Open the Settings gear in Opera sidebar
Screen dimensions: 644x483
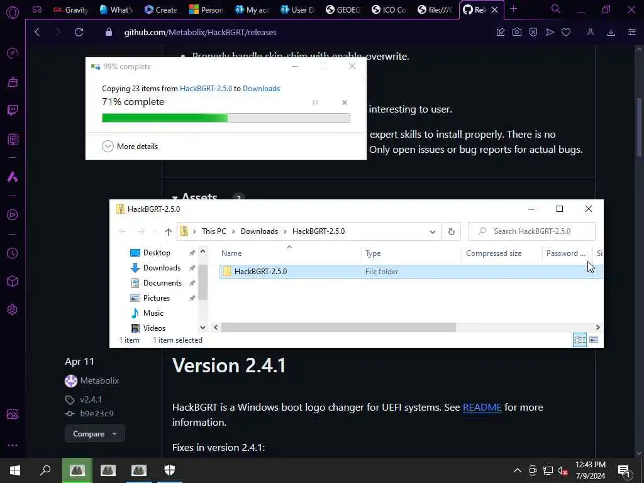(x=13, y=309)
